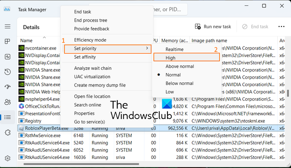
Task: Select the RtkAudUService64.exe PID 16036 row
Action: pos(151,157)
